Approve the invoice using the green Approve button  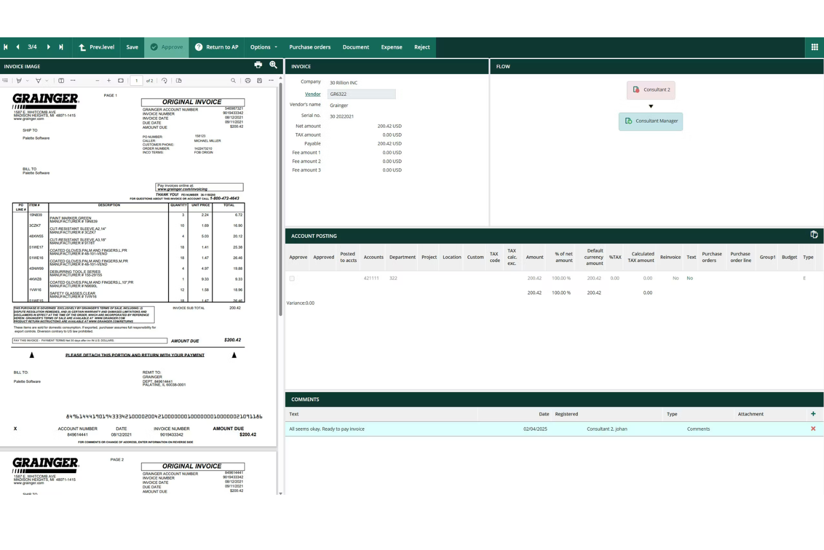pyautogui.click(x=166, y=47)
